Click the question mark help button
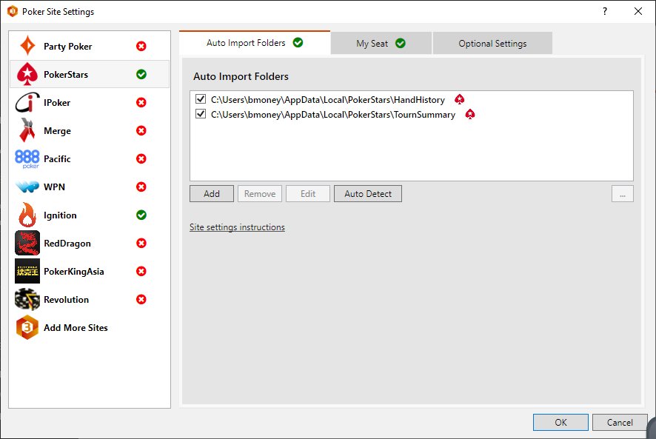The image size is (656, 439). click(x=605, y=11)
